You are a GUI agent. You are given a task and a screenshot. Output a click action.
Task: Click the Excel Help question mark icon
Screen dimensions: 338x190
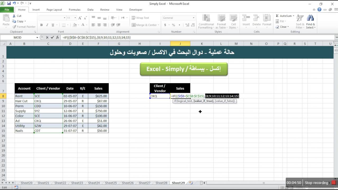coord(320,9)
